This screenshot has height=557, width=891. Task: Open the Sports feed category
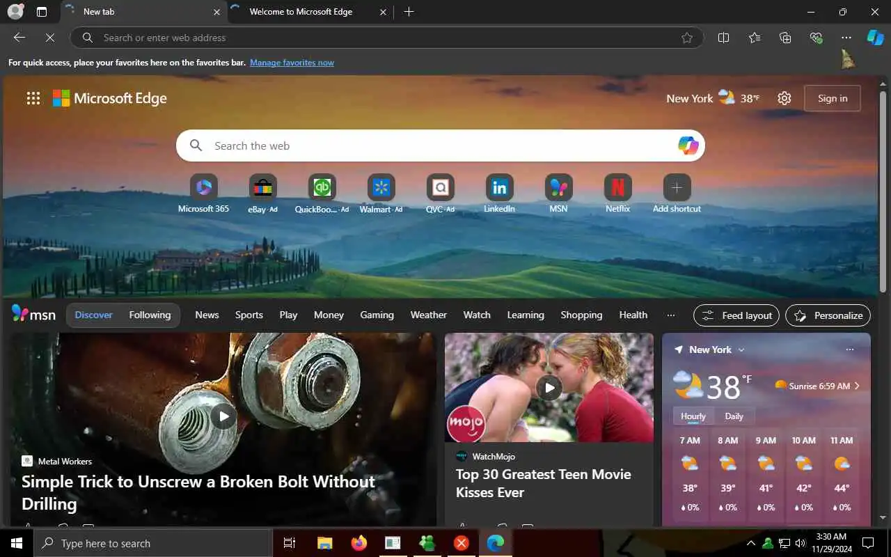pyautogui.click(x=249, y=315)
